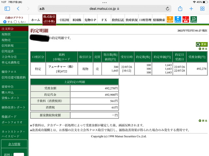Select 貸株レポート in the sidebar

(10, 98)
